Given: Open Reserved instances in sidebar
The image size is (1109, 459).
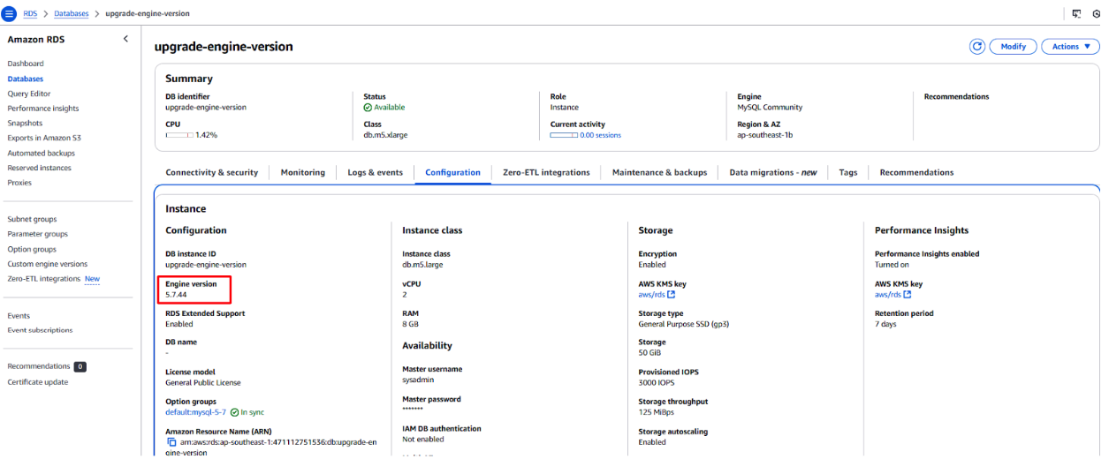Looking at the screenshot, I should click(x=40, y=168).
